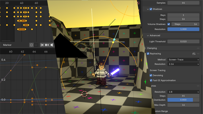Open the Marker menu
Screen dimensions: 203x114
point(7,45)
